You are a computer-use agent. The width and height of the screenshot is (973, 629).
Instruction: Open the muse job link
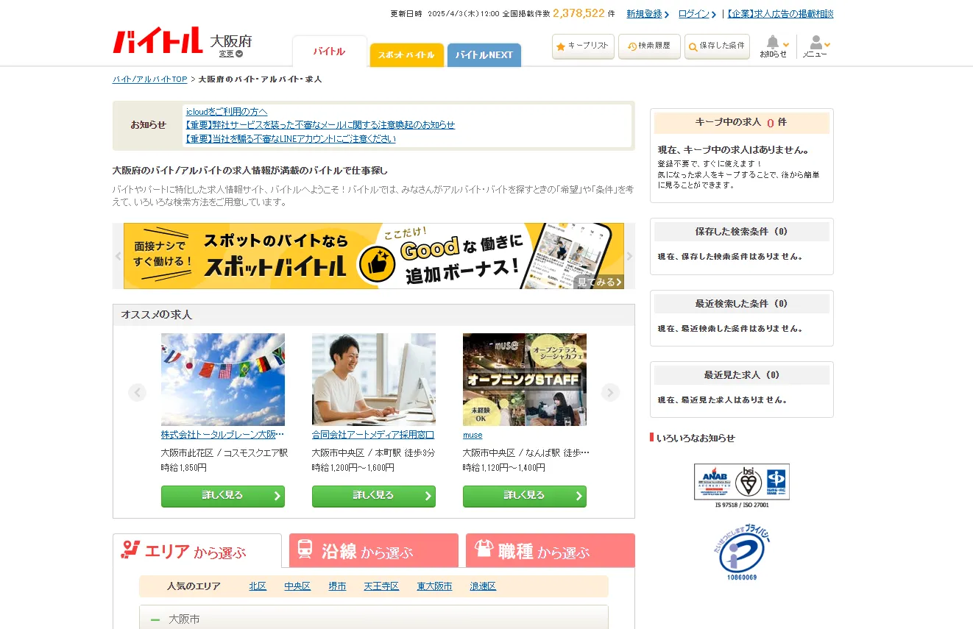[473, 435]
